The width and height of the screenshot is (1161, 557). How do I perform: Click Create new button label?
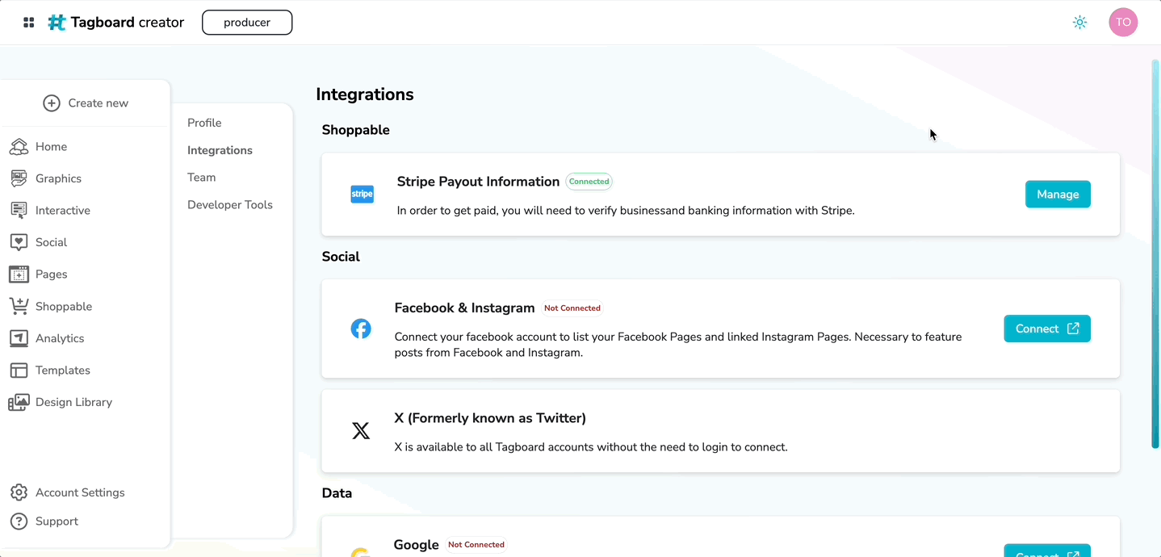point(98,103)
